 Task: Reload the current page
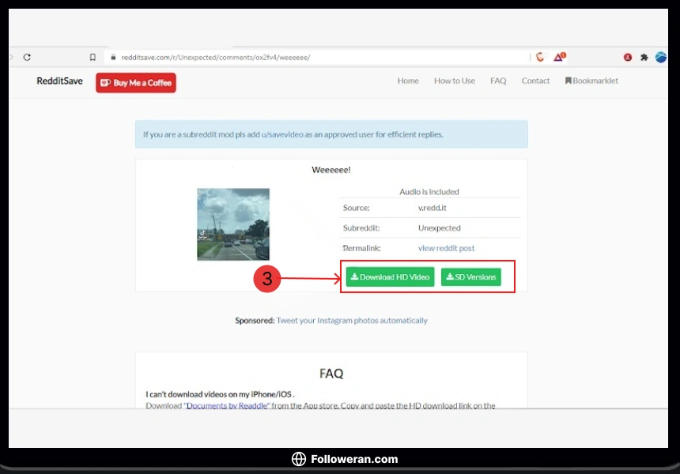click(x=28, y=57)
